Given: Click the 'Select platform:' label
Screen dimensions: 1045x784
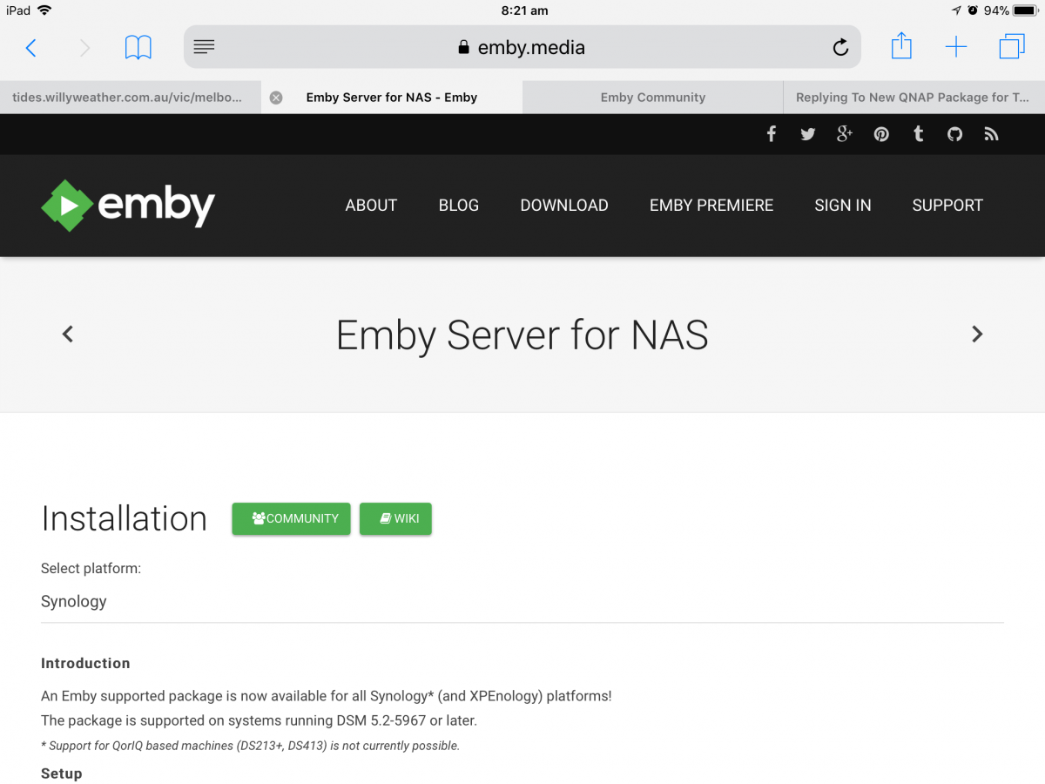Looking at the screenshot, I should [91, 568].
